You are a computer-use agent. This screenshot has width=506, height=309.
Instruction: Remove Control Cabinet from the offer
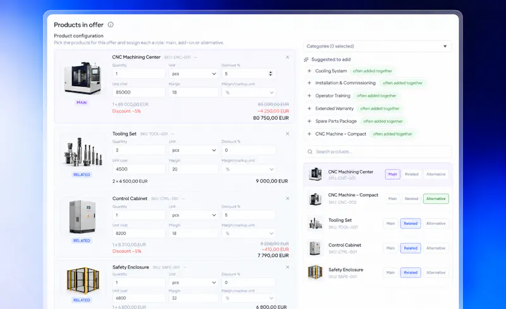288,198
